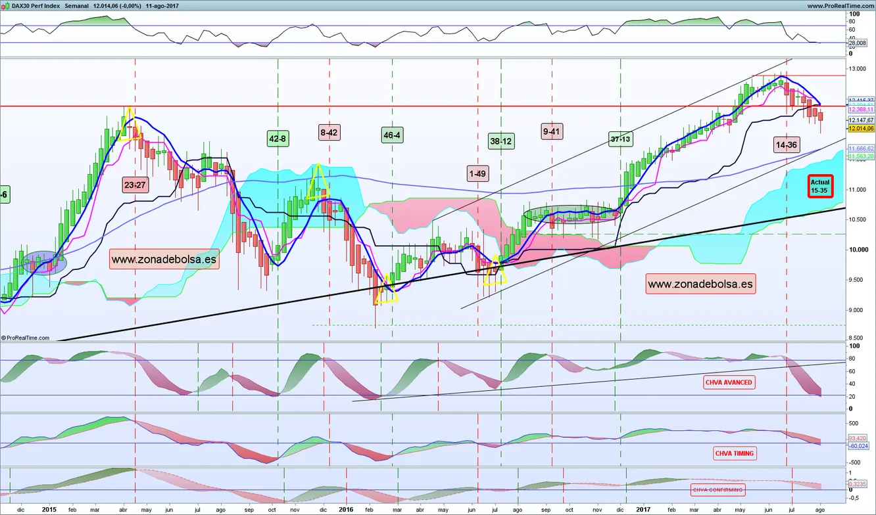Screen dimensions: 876x515
Task: Click the 'CHVA CONFIRMING' indicator label
Action: coord(717,489)
